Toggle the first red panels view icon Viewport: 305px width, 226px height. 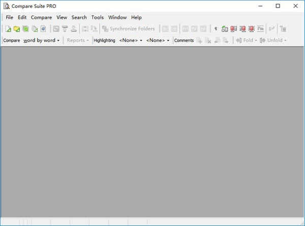(x=234, y=29)
